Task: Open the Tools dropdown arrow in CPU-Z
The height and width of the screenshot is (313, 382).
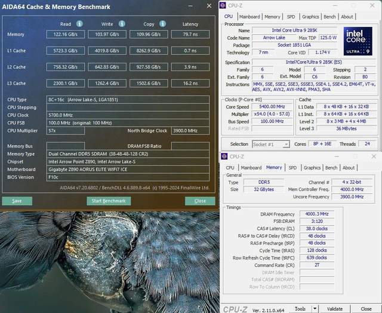Action: click(x=315, y=309)
